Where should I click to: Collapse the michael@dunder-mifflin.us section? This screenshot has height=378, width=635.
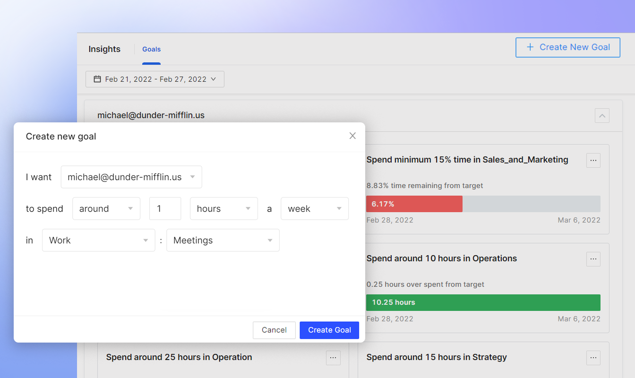(602, 115)
